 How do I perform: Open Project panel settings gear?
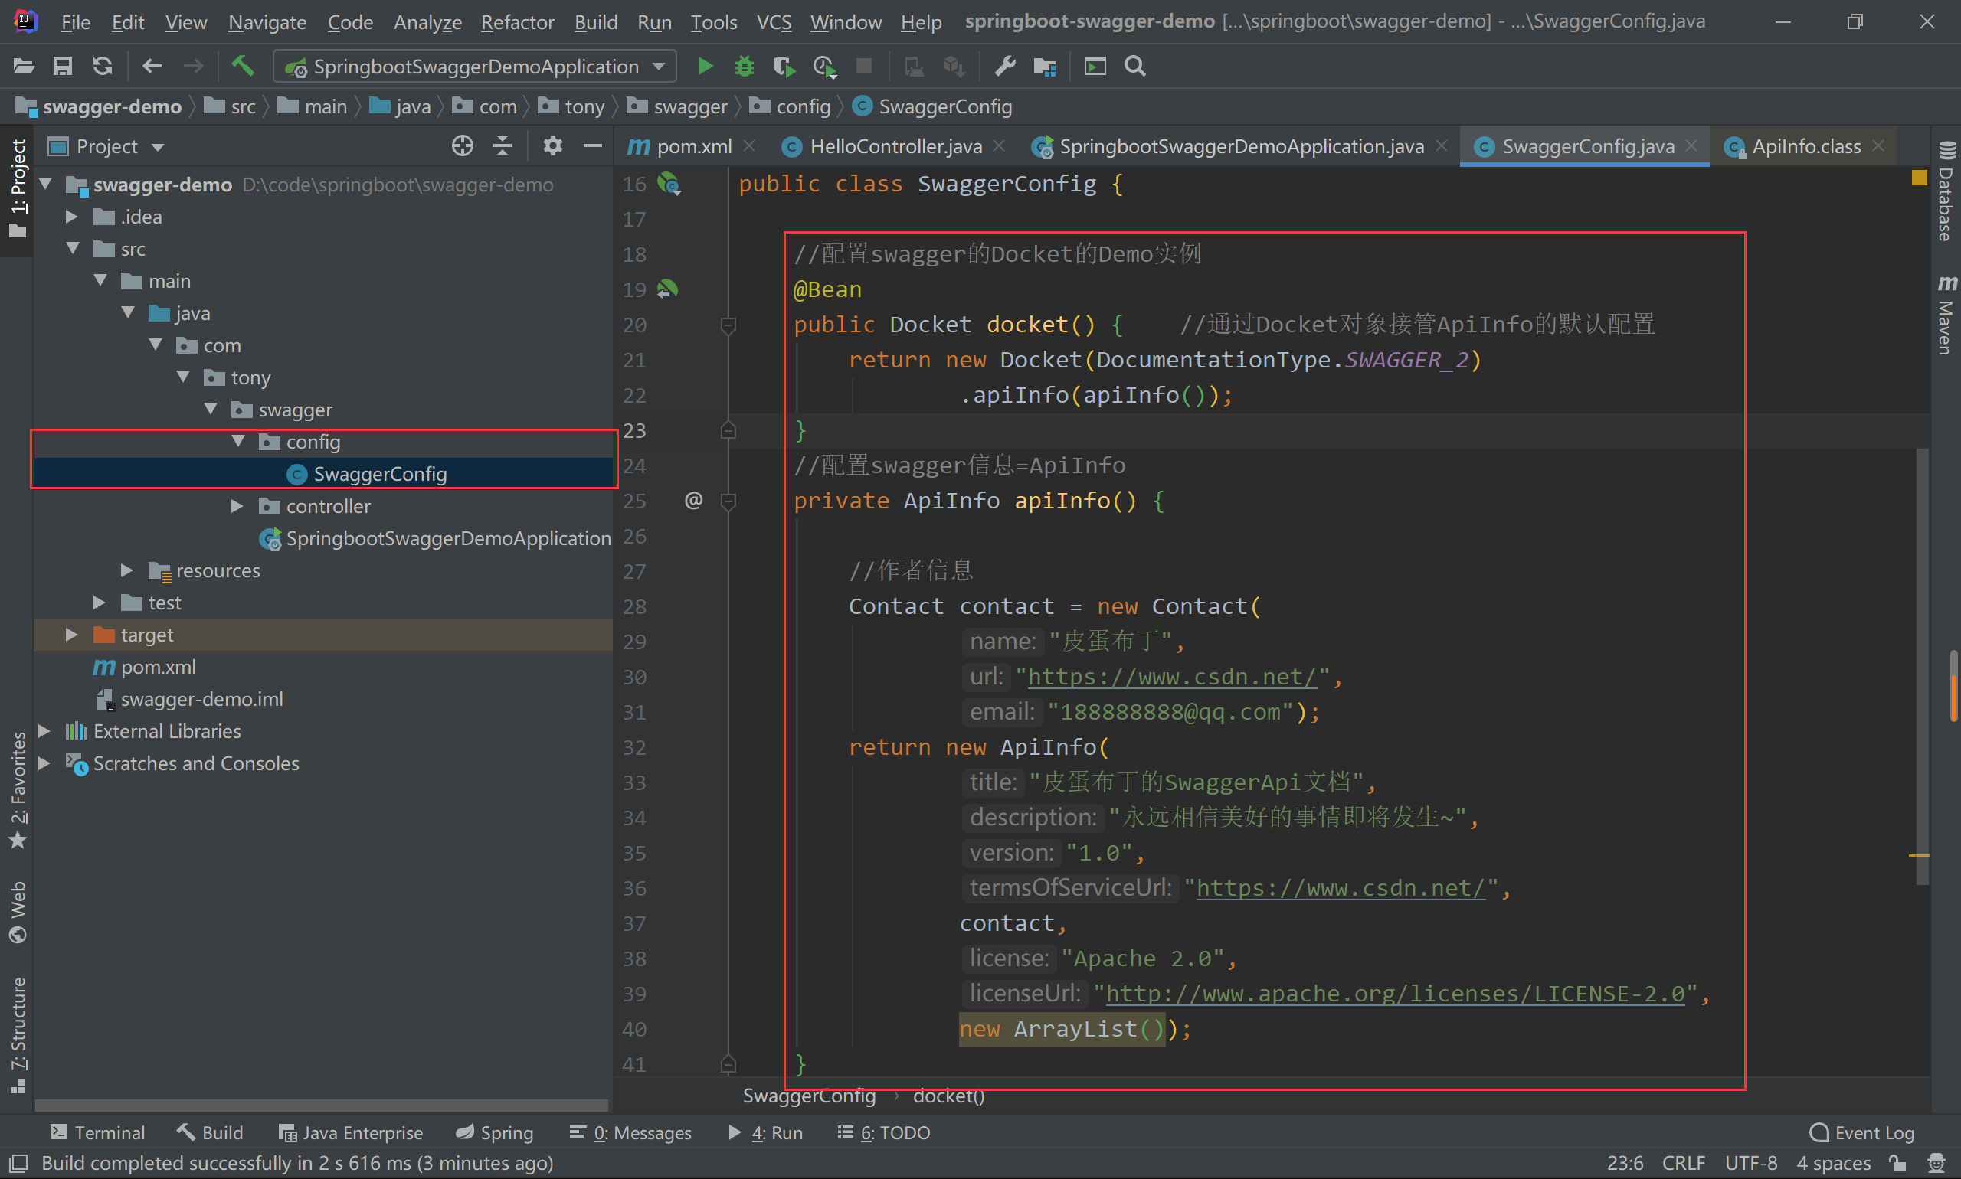click(552, 146)
